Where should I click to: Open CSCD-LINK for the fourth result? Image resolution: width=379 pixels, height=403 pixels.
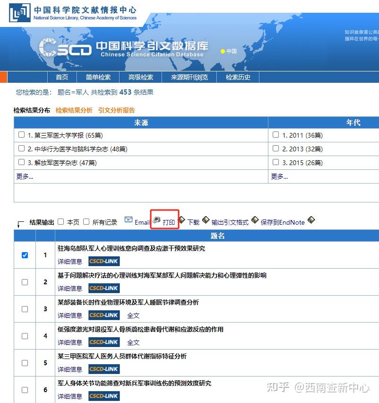click(x=103, y=342)
